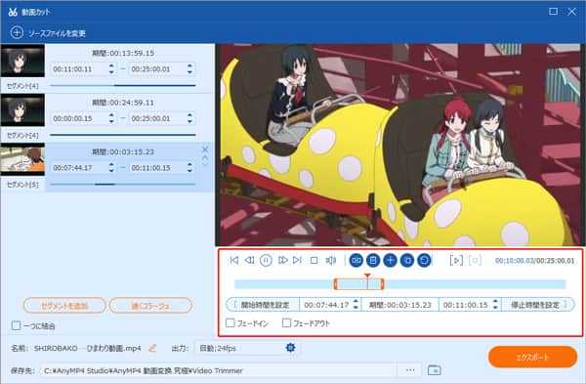Move segment 5 down with the down chevron
This screenshot has width=586, height=384.
205,164
